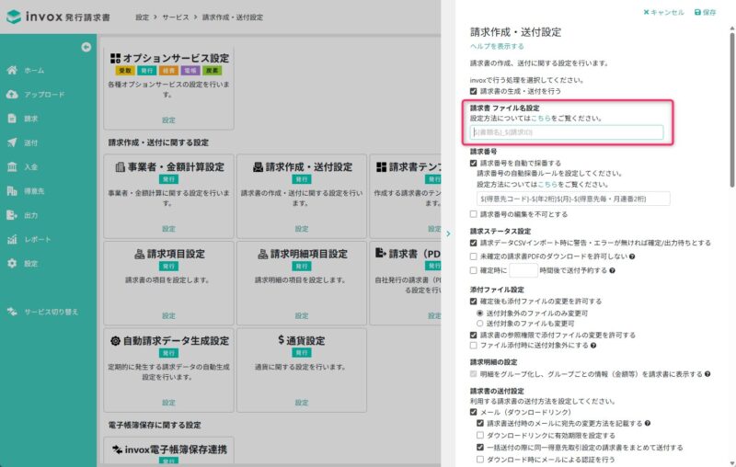
Task: Click the gear icon of 自動請求データ生成設定
Action: pos(116,341)
